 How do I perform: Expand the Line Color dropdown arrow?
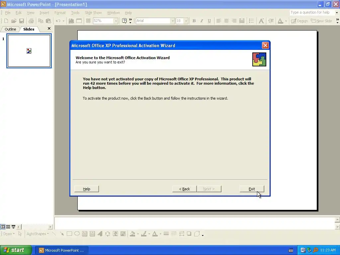[149, 234]
